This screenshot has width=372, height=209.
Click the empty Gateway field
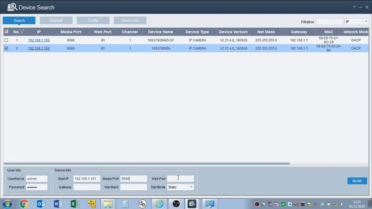coord(87,187)
